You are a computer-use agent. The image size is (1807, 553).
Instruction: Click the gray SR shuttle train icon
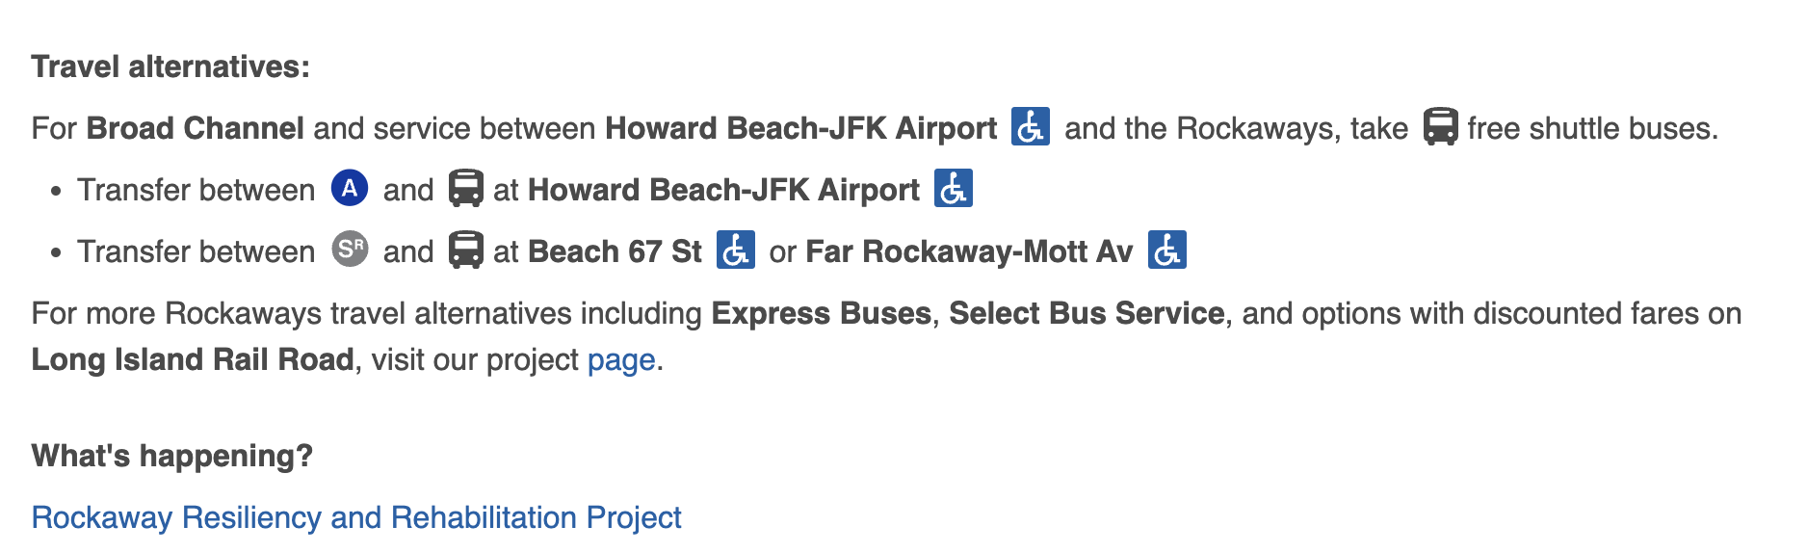click(x=350, y=250)
